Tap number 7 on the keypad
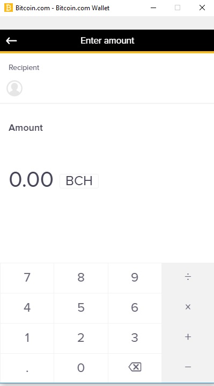The width and height of the screenshot is (214, 386). (27, 278)
